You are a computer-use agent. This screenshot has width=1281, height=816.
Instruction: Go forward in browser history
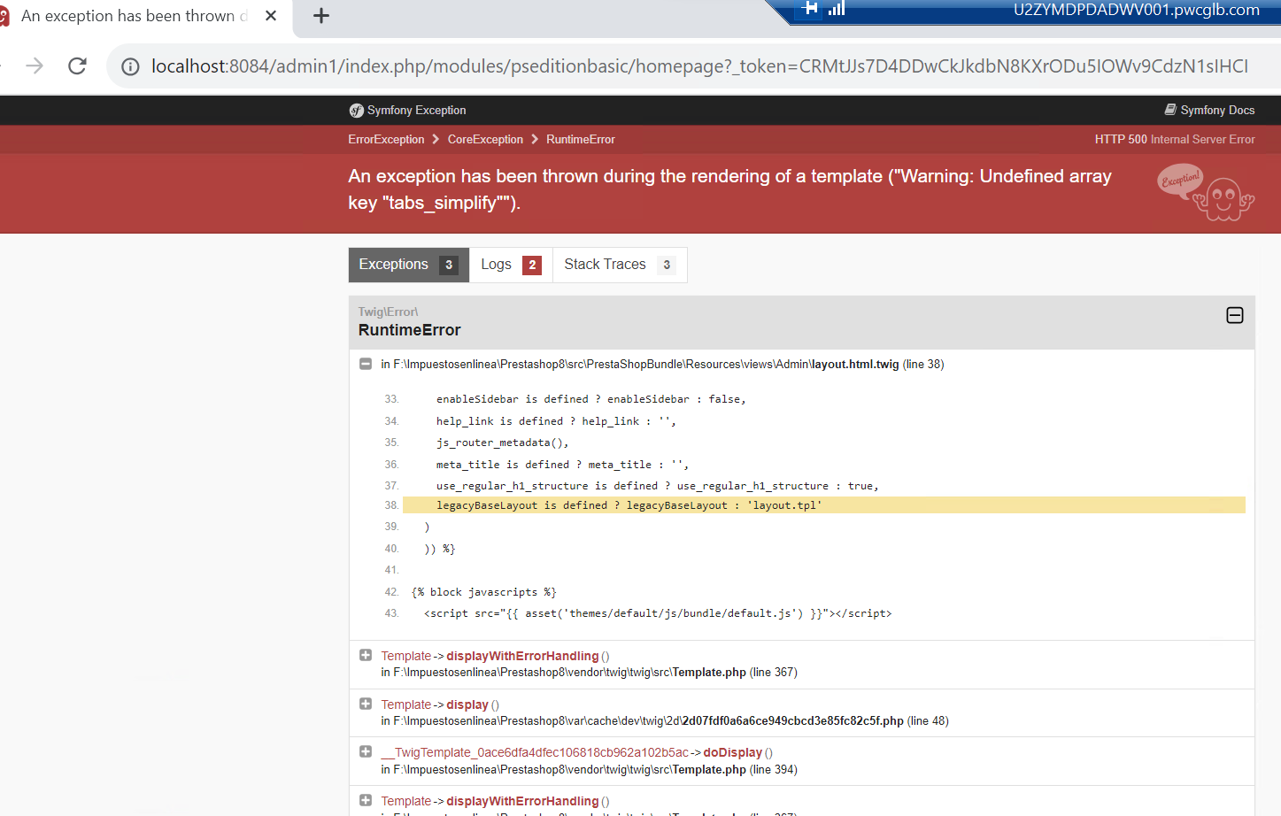point(35,66)
